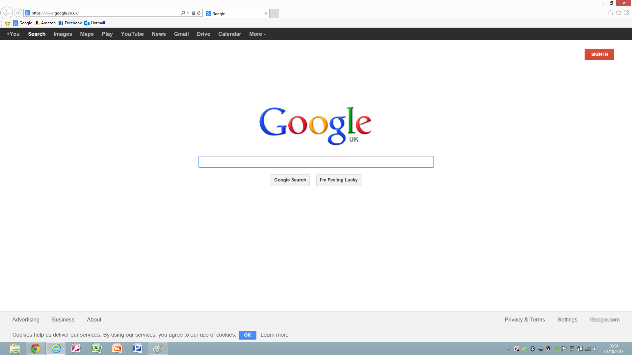Open Microsoft Access from the taskbar
Viewport: 632px width, 355px height.
(76, 348)
